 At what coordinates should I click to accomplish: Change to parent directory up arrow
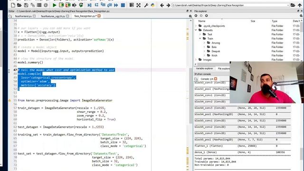coord(300,5)
